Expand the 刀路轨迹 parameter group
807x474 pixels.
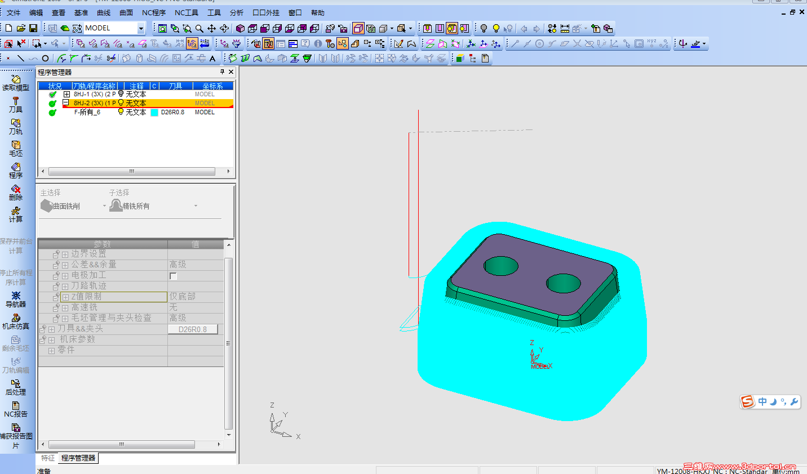65,287
